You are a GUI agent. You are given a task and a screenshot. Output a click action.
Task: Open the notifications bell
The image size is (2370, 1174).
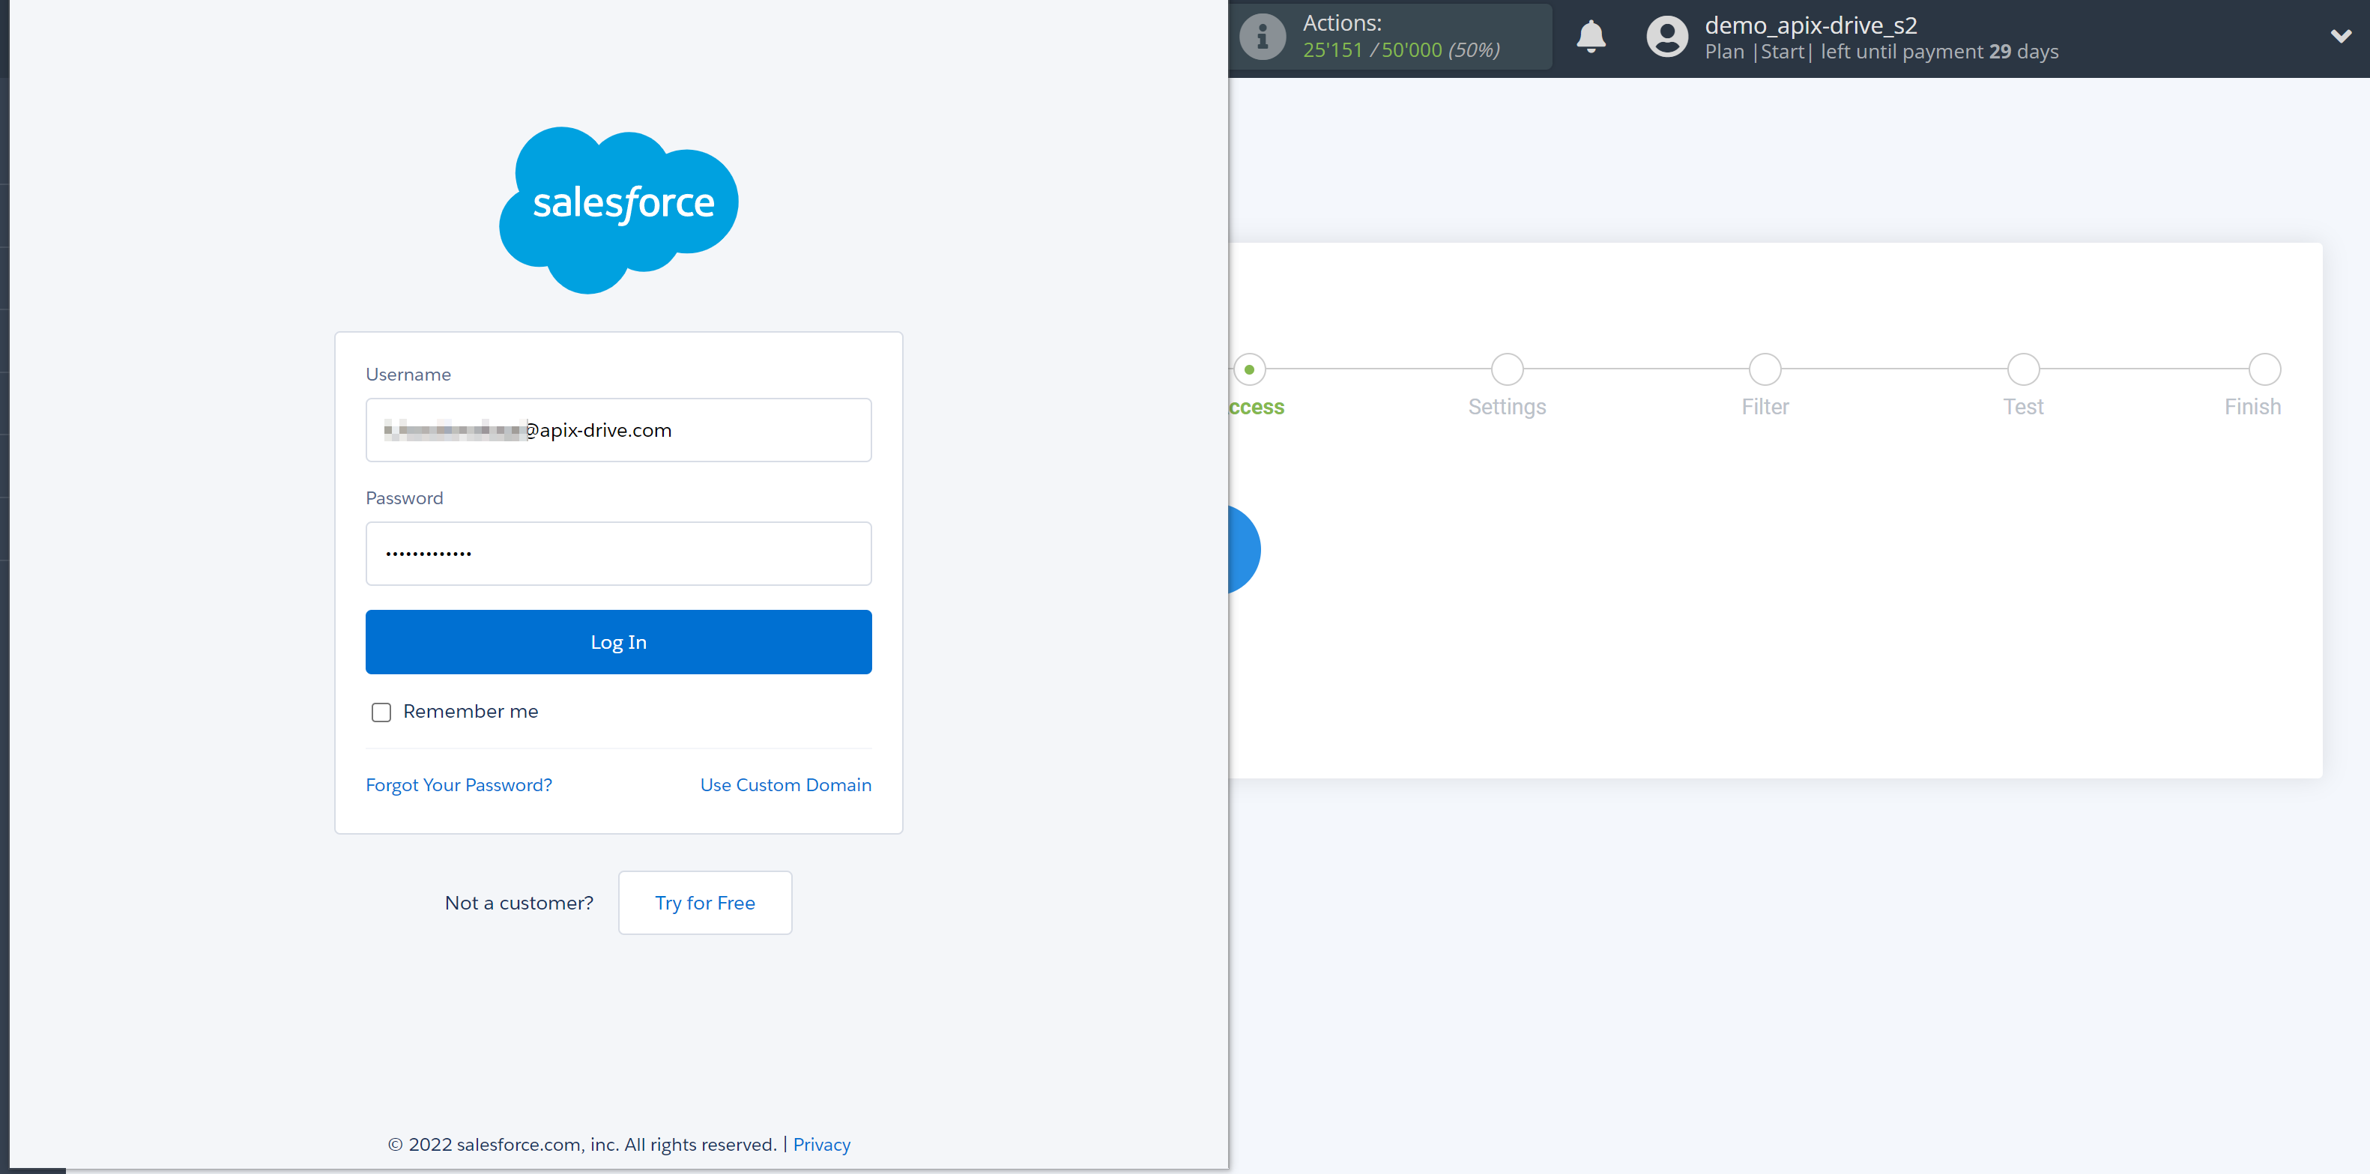pyautogui.click(x=1591, y=37)
